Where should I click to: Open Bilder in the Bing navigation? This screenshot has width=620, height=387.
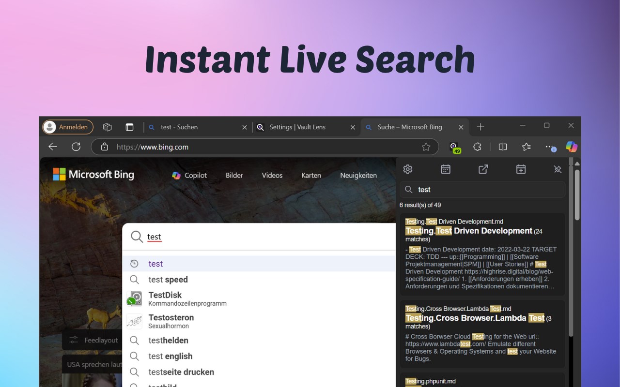[234, 175]
